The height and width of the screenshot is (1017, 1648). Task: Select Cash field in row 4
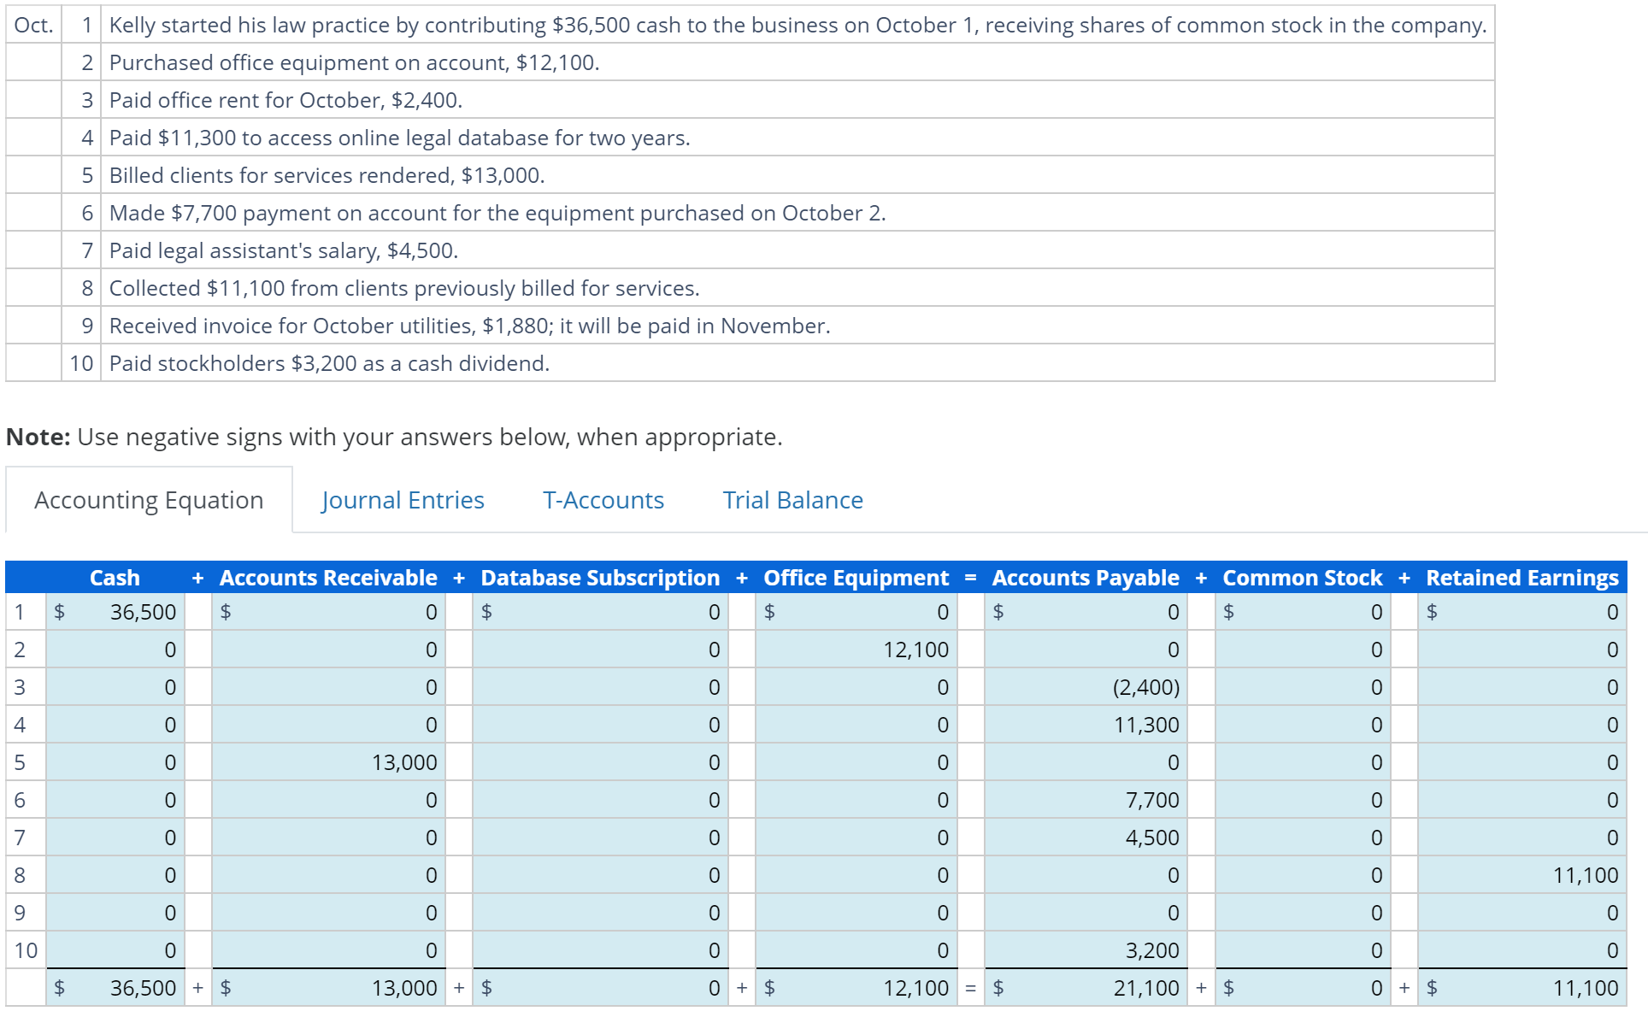(115, 725)
